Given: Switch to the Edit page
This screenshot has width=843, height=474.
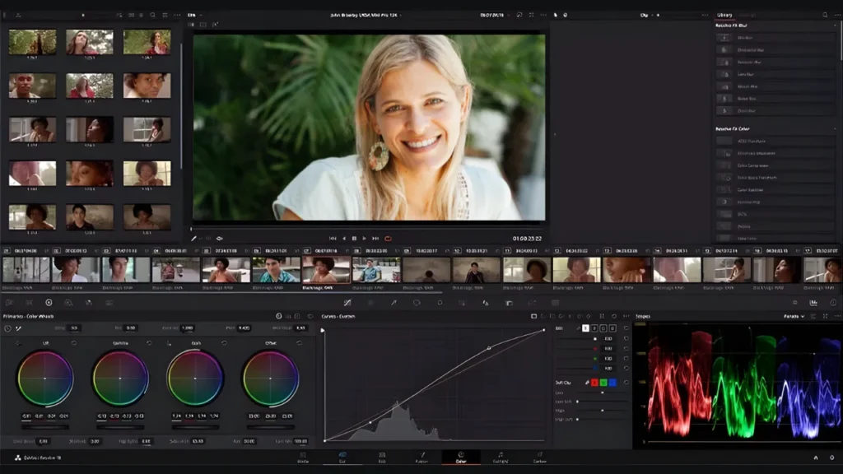Looking at the screenshot, I should point(383,461).
